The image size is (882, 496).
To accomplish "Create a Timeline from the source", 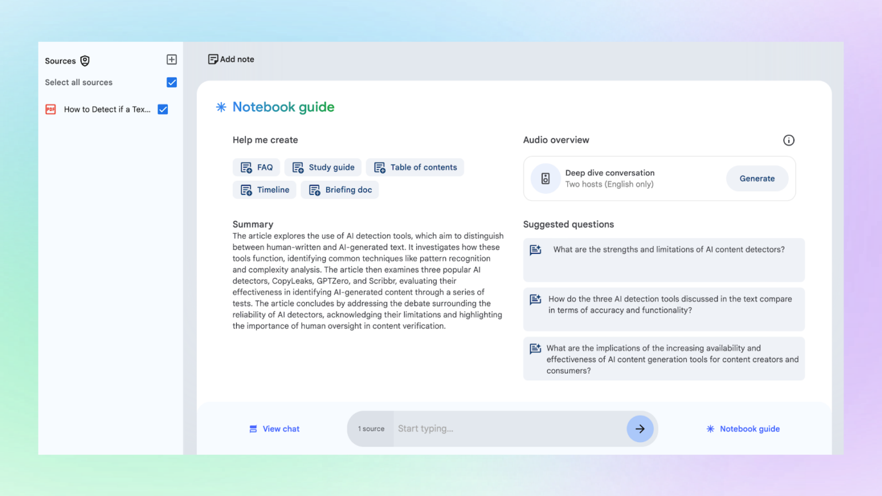I will [264, 189].
